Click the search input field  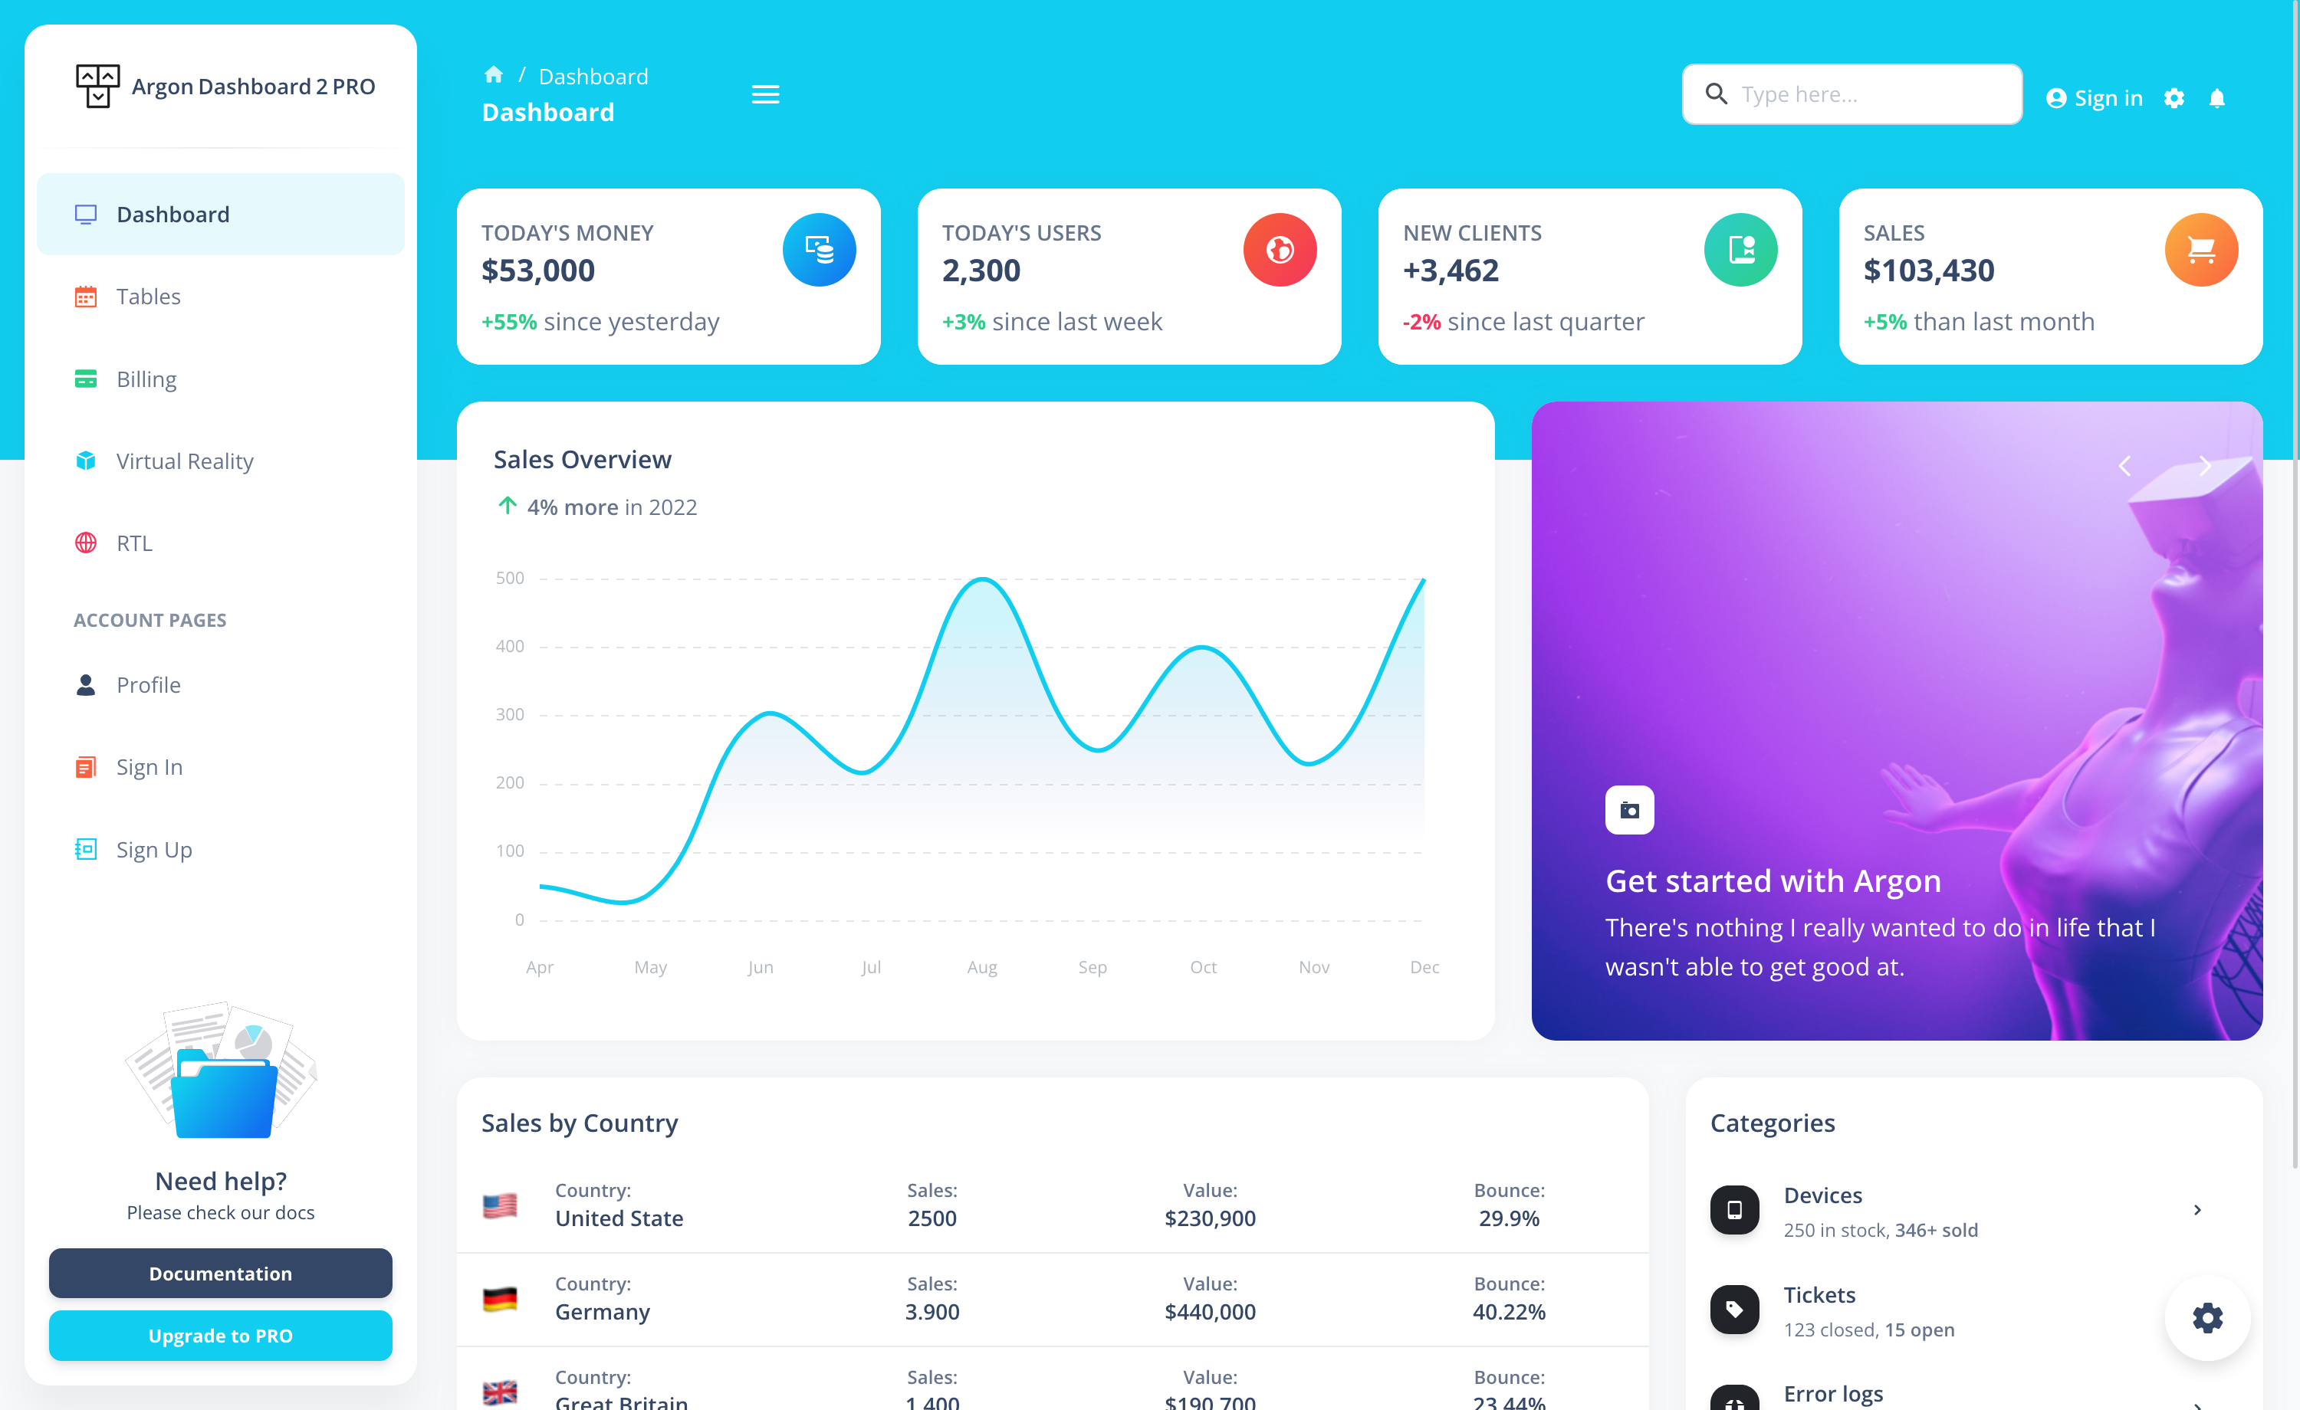pos(1852,93)
